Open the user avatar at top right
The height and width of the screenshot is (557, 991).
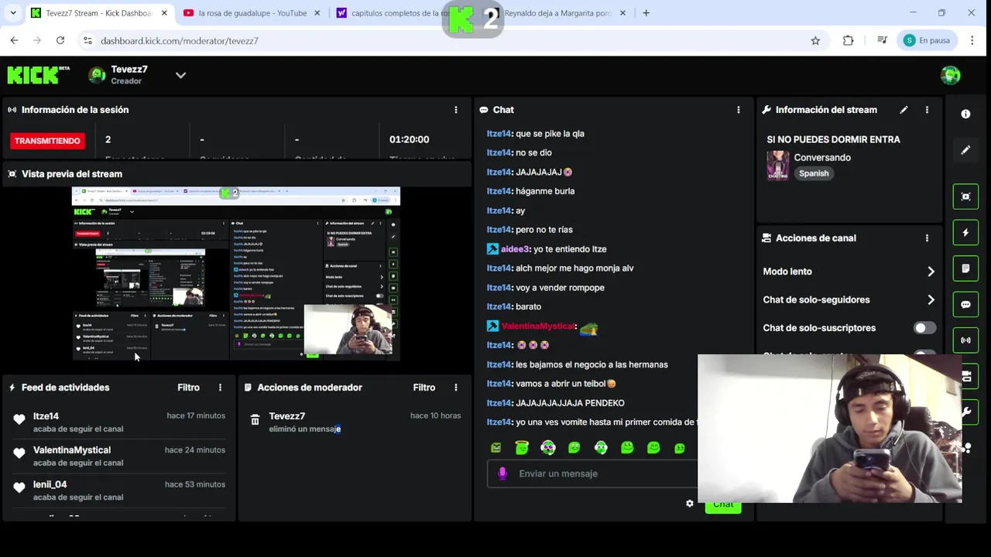coord(950,75)
